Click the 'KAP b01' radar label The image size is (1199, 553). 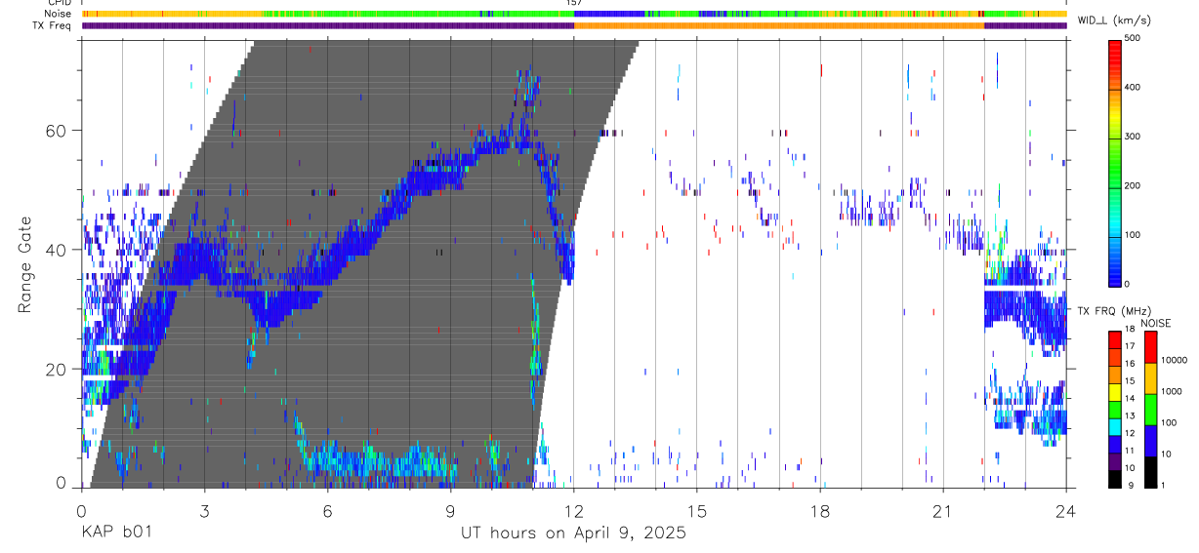click(x=116, y=533)
